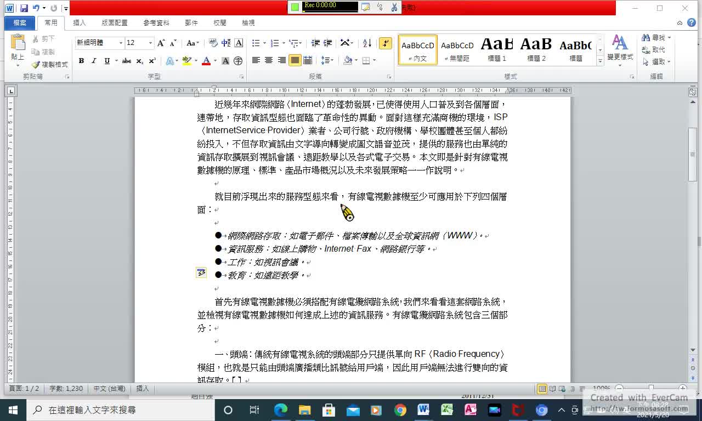
Task: Toggle Justify paragraph alignment
Action: pos(295,60)
